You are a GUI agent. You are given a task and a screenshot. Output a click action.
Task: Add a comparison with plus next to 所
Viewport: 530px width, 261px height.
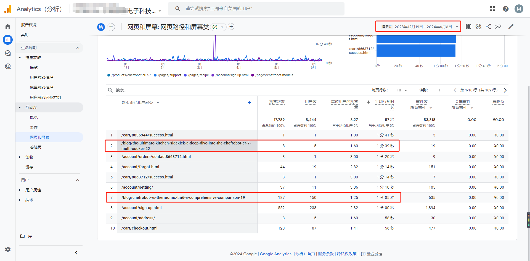(111, 27)
